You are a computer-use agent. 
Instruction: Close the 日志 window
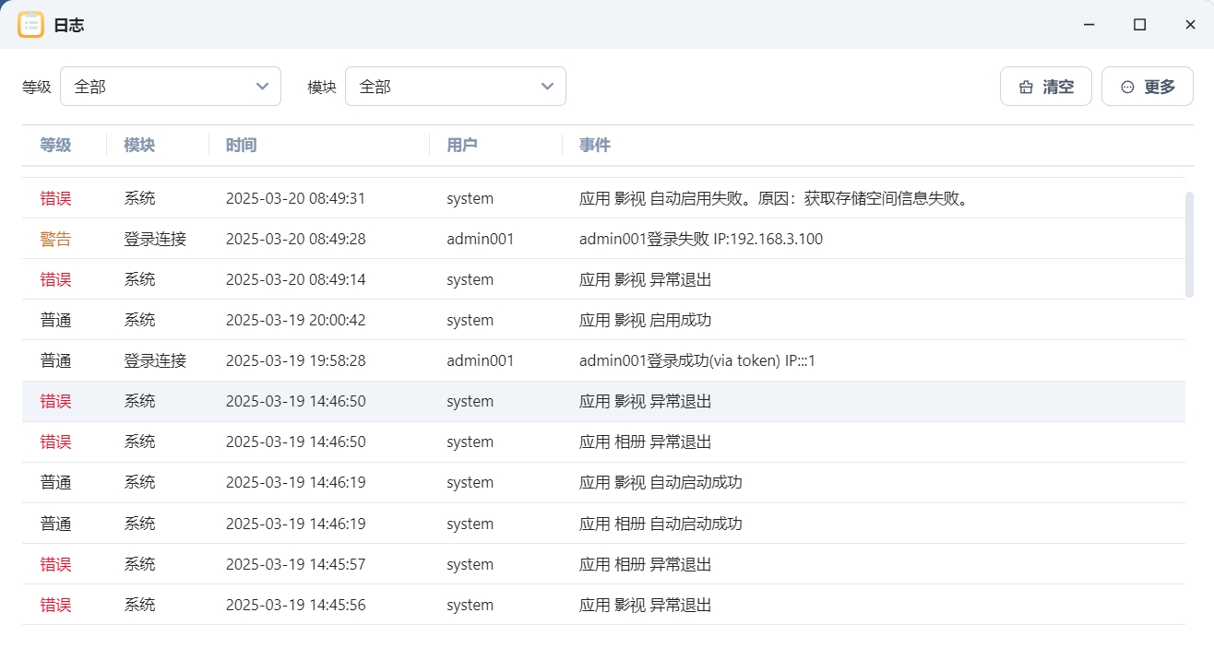pyautogui.click(x=1190, y=25)
